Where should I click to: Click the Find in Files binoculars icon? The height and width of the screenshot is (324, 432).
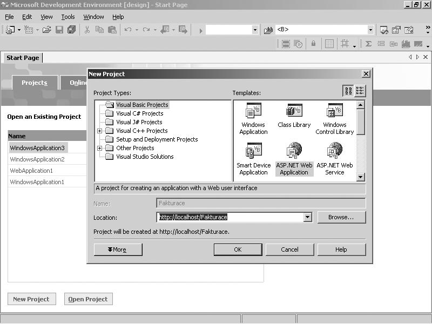(x=268, y=30)
